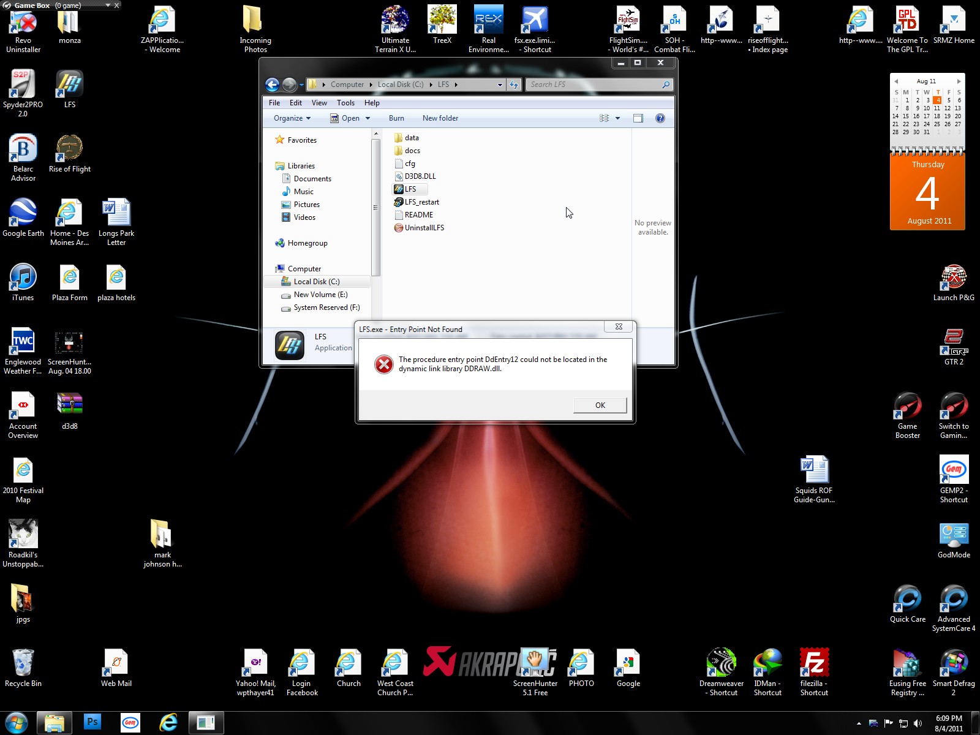Viewport: 980px width, 735px height.
Task: Expand the address bar history dropdown
Action: pos(500,85)
